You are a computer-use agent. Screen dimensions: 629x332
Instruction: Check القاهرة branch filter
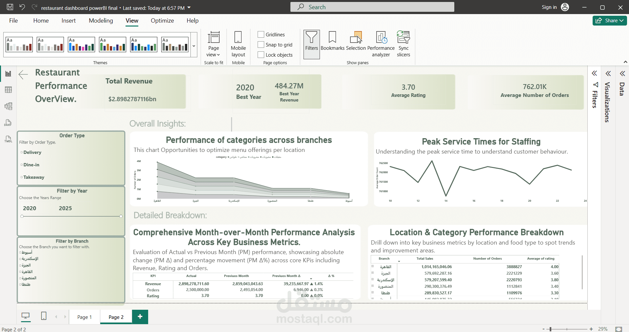20,272
